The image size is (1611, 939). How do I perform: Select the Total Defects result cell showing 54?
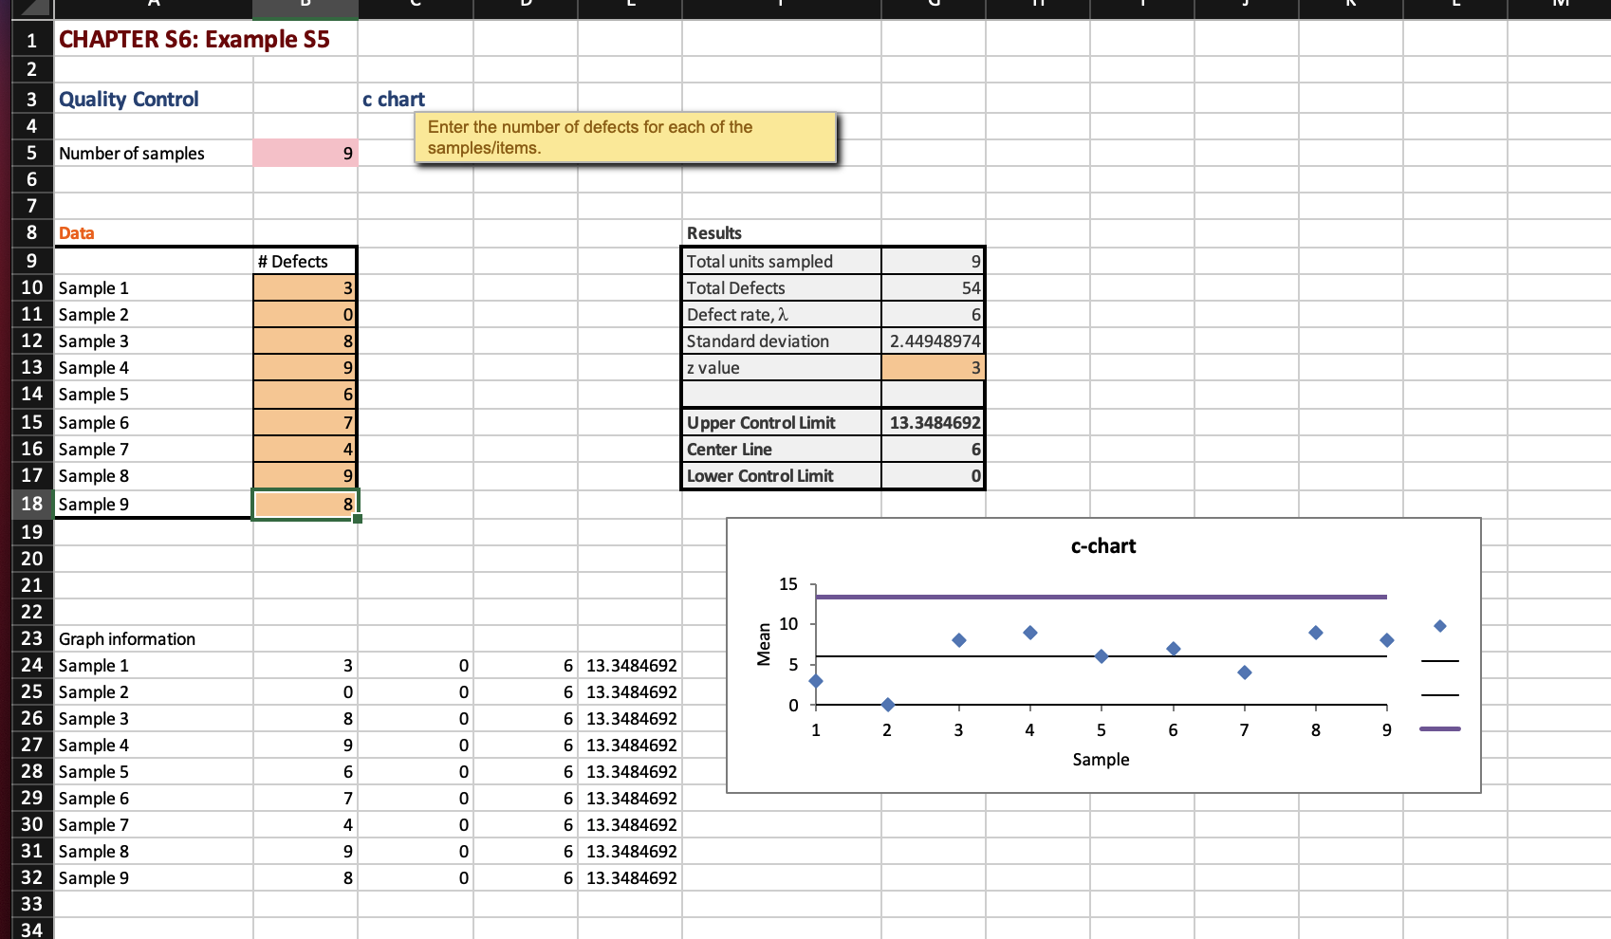click(933, 287)
